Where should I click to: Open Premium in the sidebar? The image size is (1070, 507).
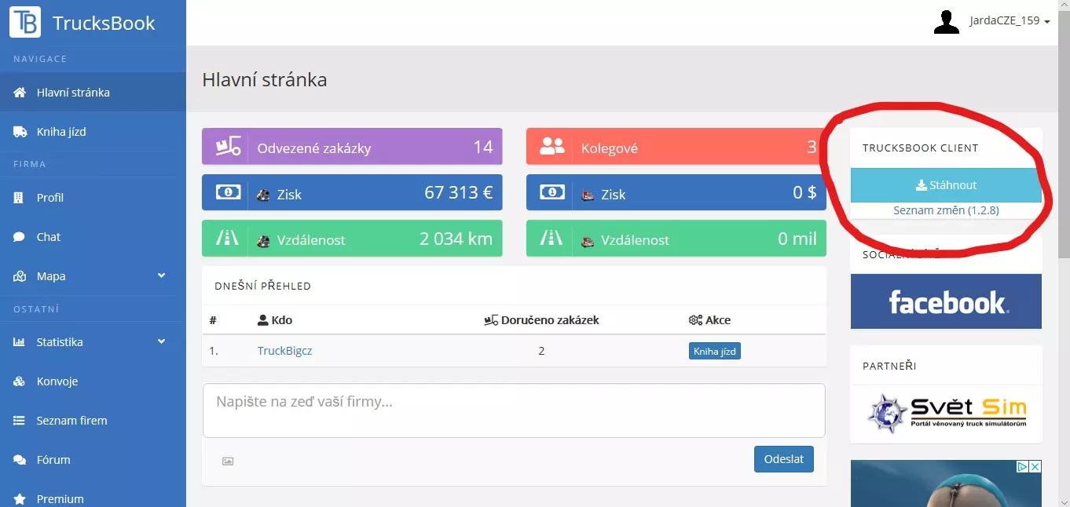pos(93,497)
